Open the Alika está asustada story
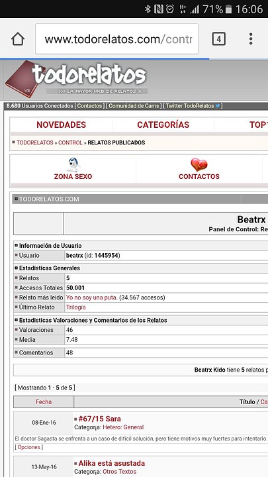The image size is (268, 477). coord(112,463)
